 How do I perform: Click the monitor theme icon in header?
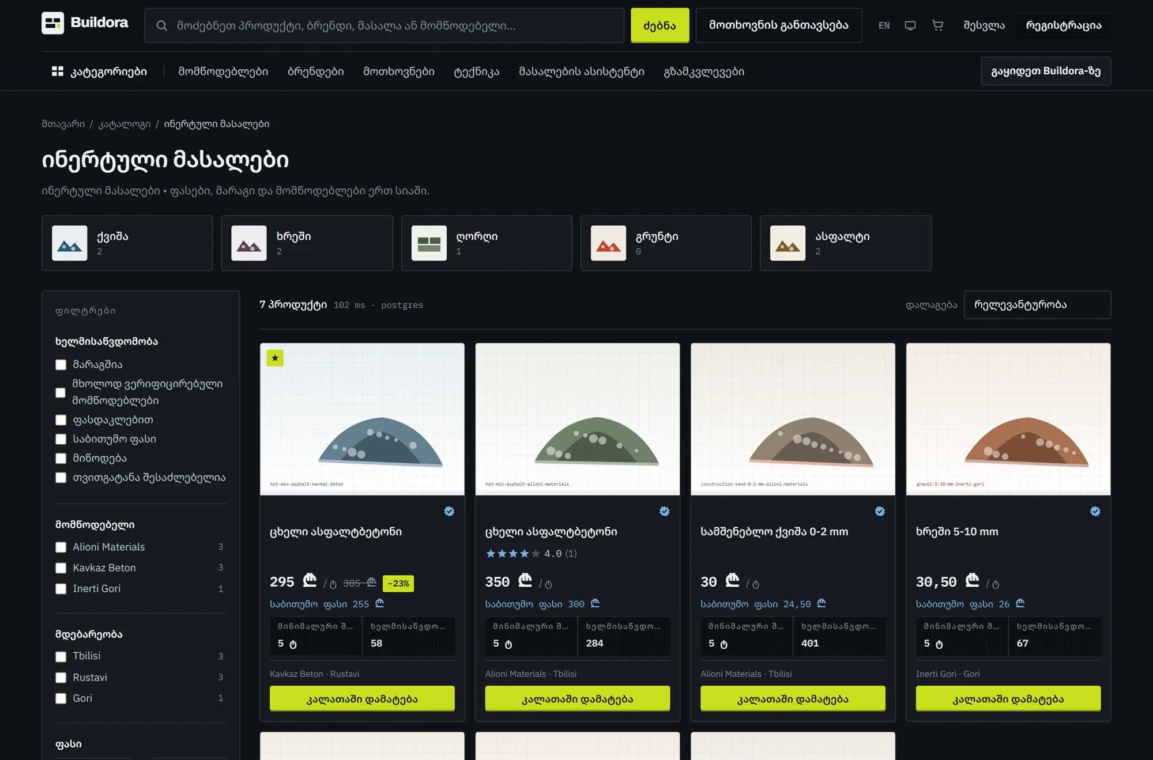(910, 25)
